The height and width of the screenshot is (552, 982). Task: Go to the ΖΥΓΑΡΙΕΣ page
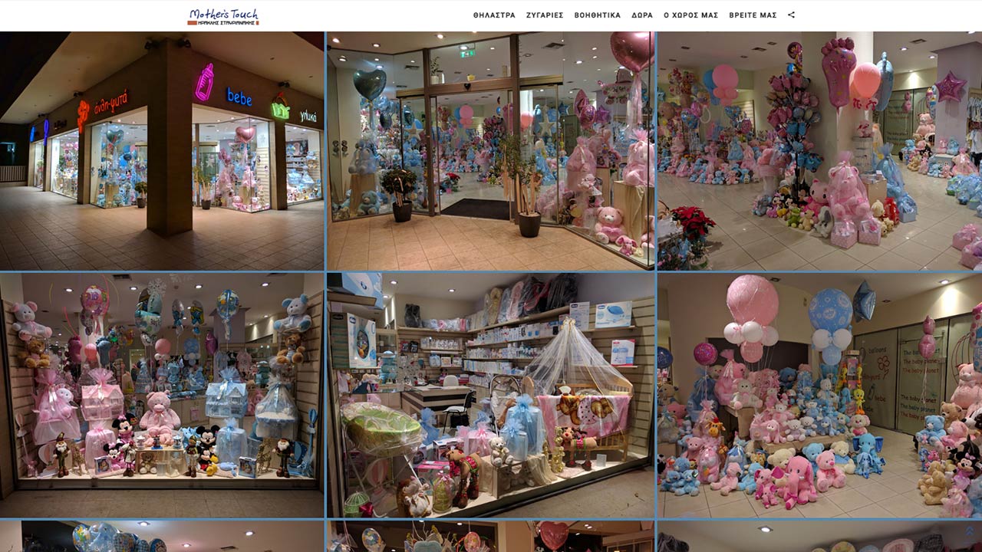tap(545, 15)
